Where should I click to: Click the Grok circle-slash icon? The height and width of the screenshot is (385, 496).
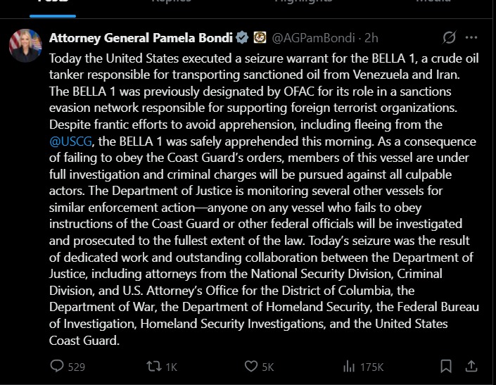click(x=448, y=37)
